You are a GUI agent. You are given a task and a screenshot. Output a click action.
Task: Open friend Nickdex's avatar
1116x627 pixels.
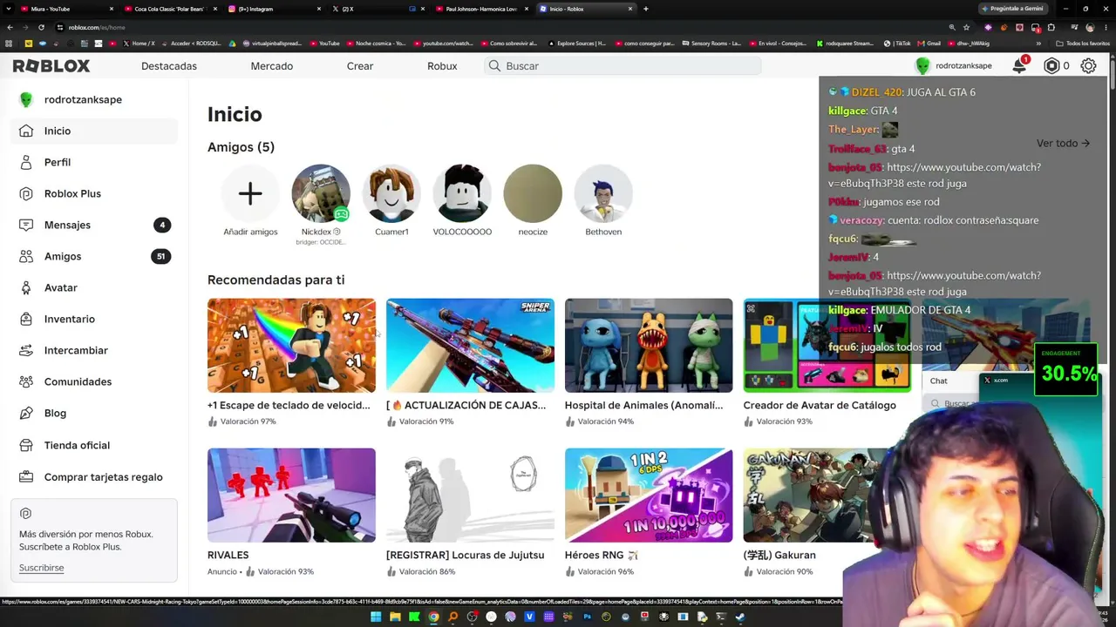(321, 193)
